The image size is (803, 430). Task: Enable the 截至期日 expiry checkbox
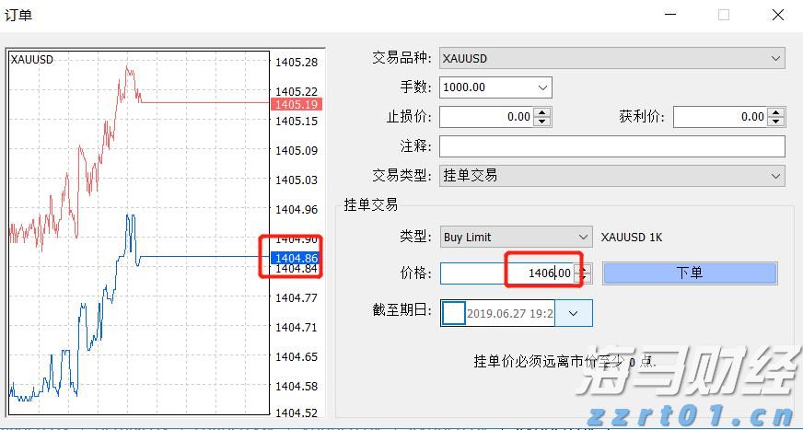click(x=454, y=313)
